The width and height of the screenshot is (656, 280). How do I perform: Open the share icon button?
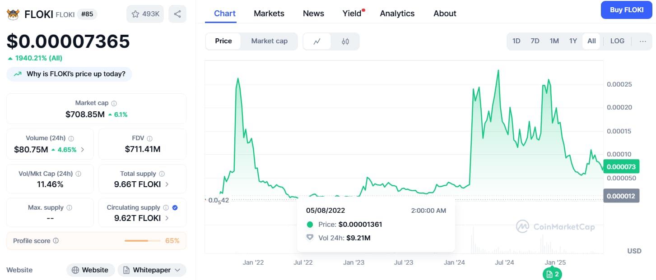pyautogui.click(x=177, y=14)
